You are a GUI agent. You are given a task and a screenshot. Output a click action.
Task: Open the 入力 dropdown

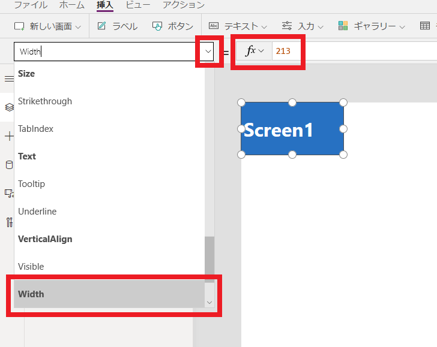point(303,26)
